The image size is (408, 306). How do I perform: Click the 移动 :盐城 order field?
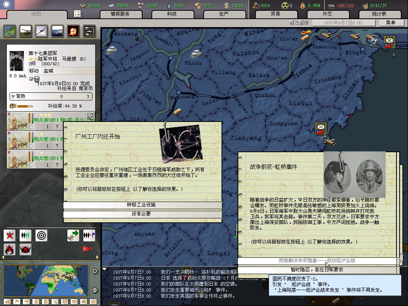click(x=61, y=71)
